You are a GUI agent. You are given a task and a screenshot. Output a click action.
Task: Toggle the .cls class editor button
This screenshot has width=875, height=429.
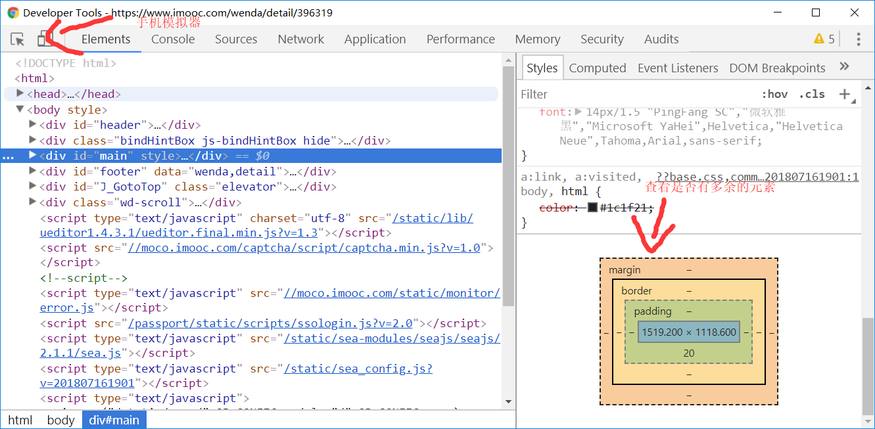[x=812, y=94]
